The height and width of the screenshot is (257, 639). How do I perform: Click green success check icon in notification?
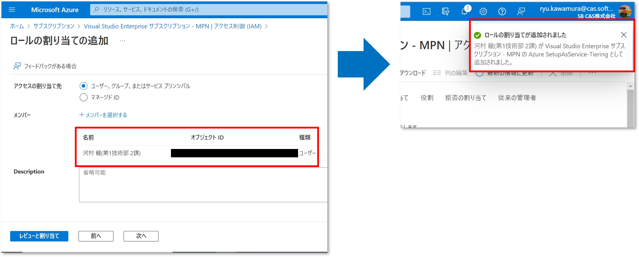coord(477,35)
